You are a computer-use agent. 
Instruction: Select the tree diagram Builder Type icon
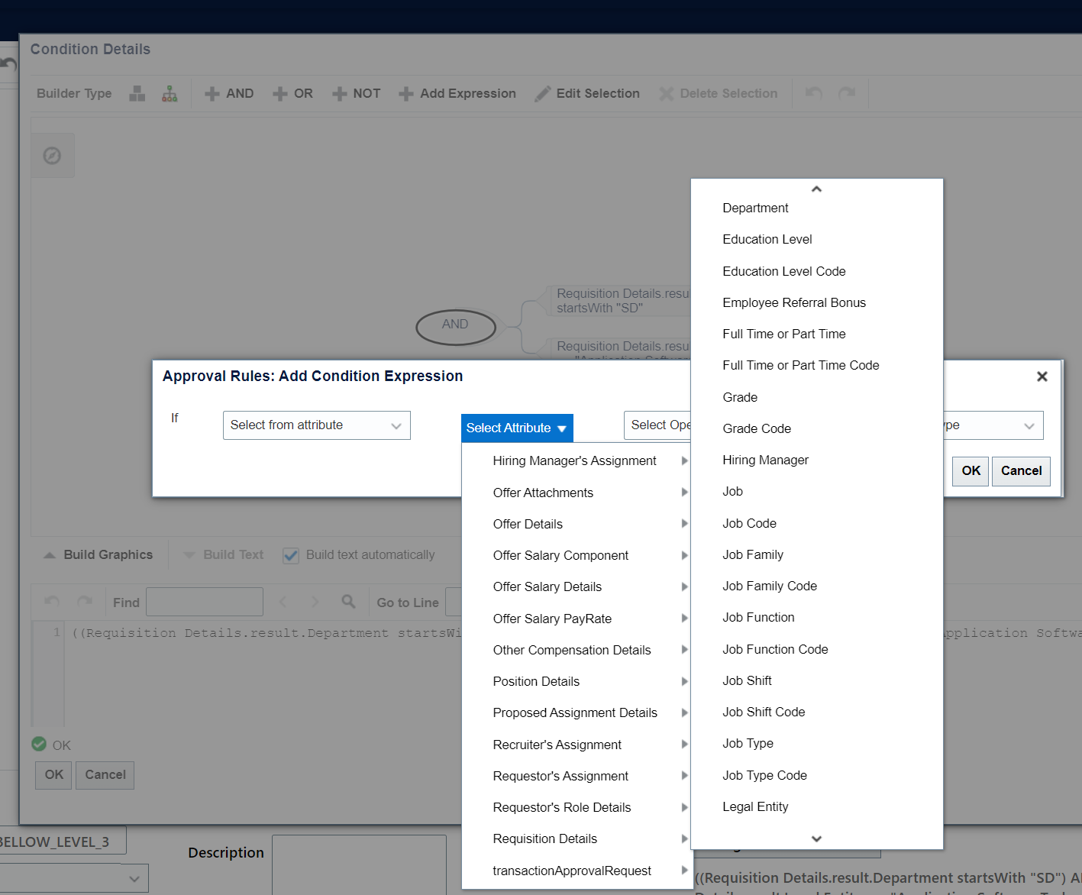169,93
